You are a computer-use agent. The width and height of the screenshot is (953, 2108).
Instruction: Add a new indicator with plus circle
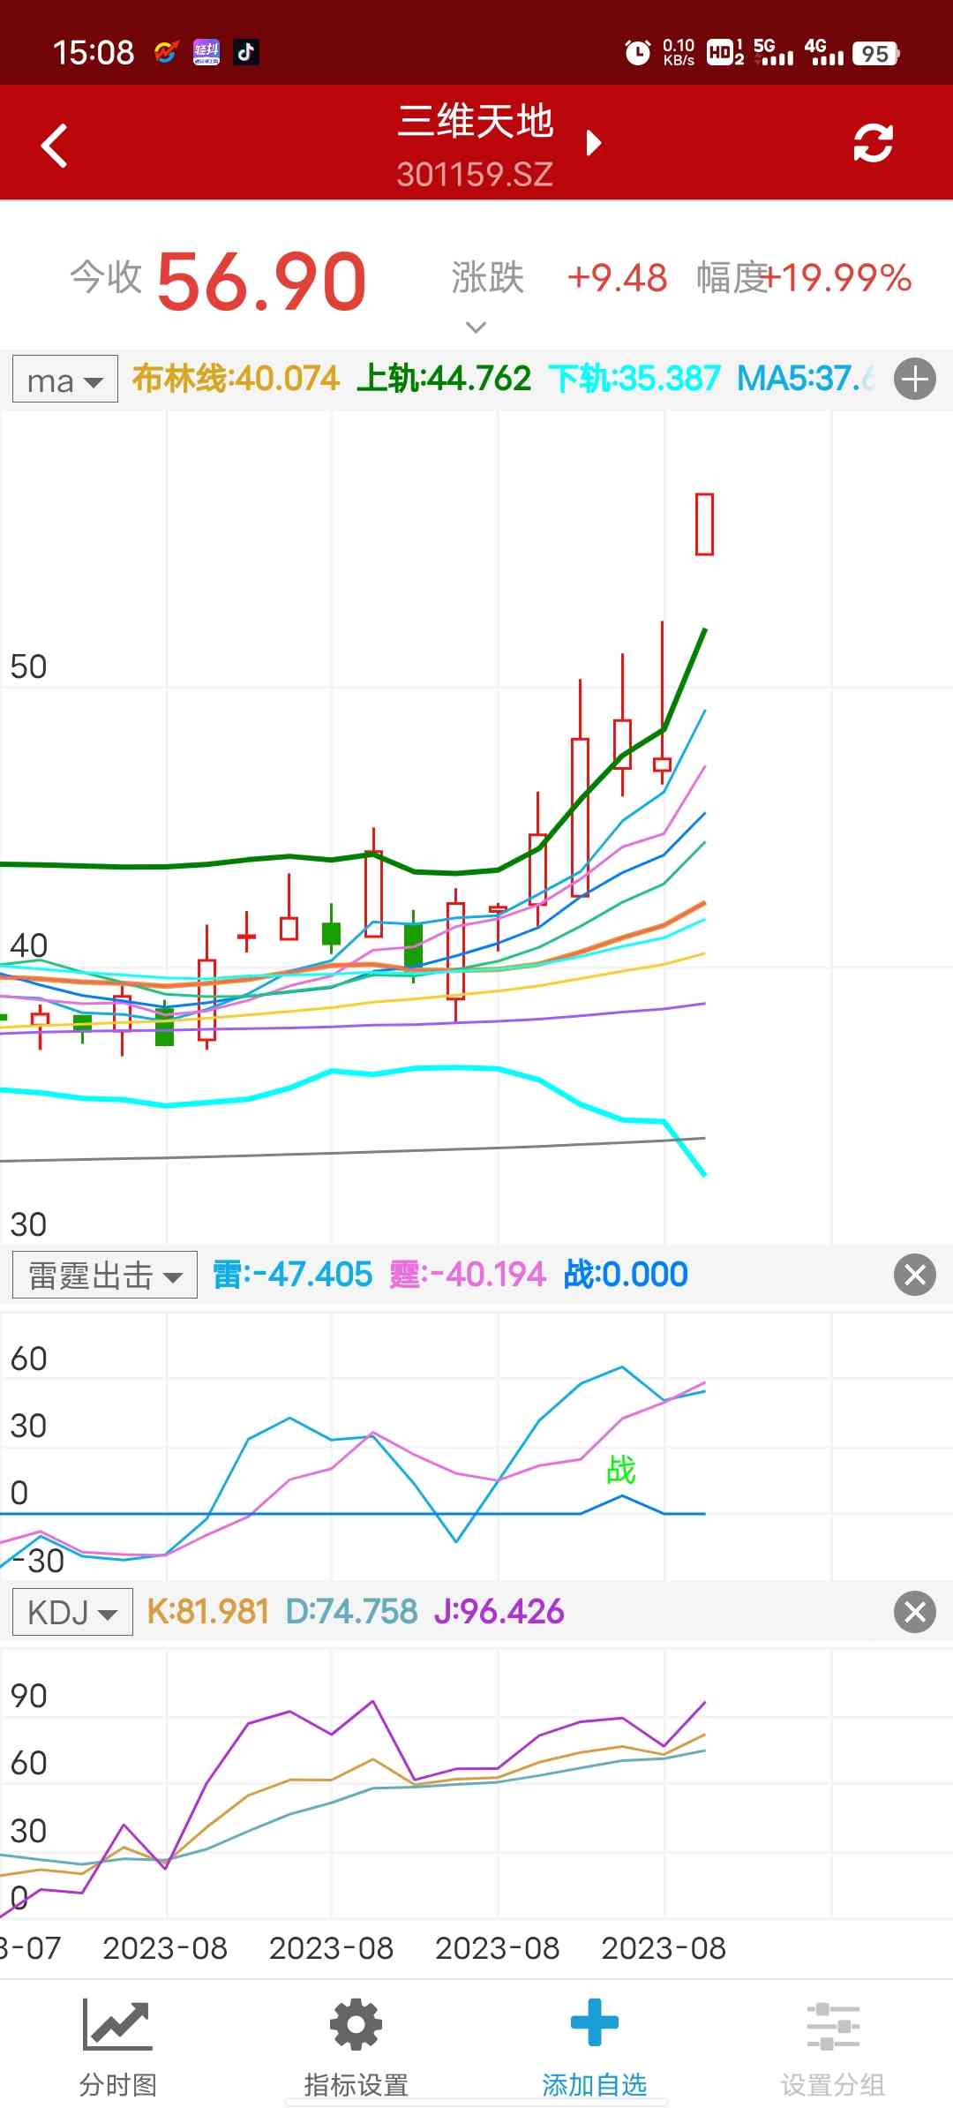coord(915,380)
